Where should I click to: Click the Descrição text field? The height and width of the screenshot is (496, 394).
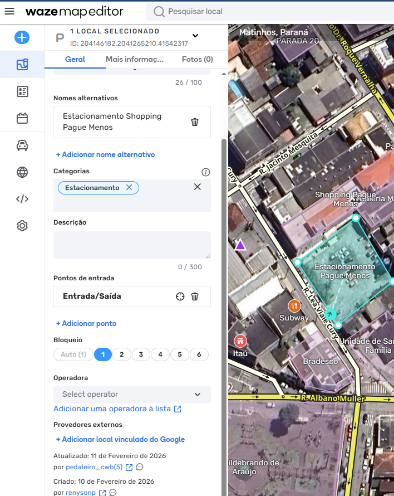pyautogui.click(x=132, y=245)
